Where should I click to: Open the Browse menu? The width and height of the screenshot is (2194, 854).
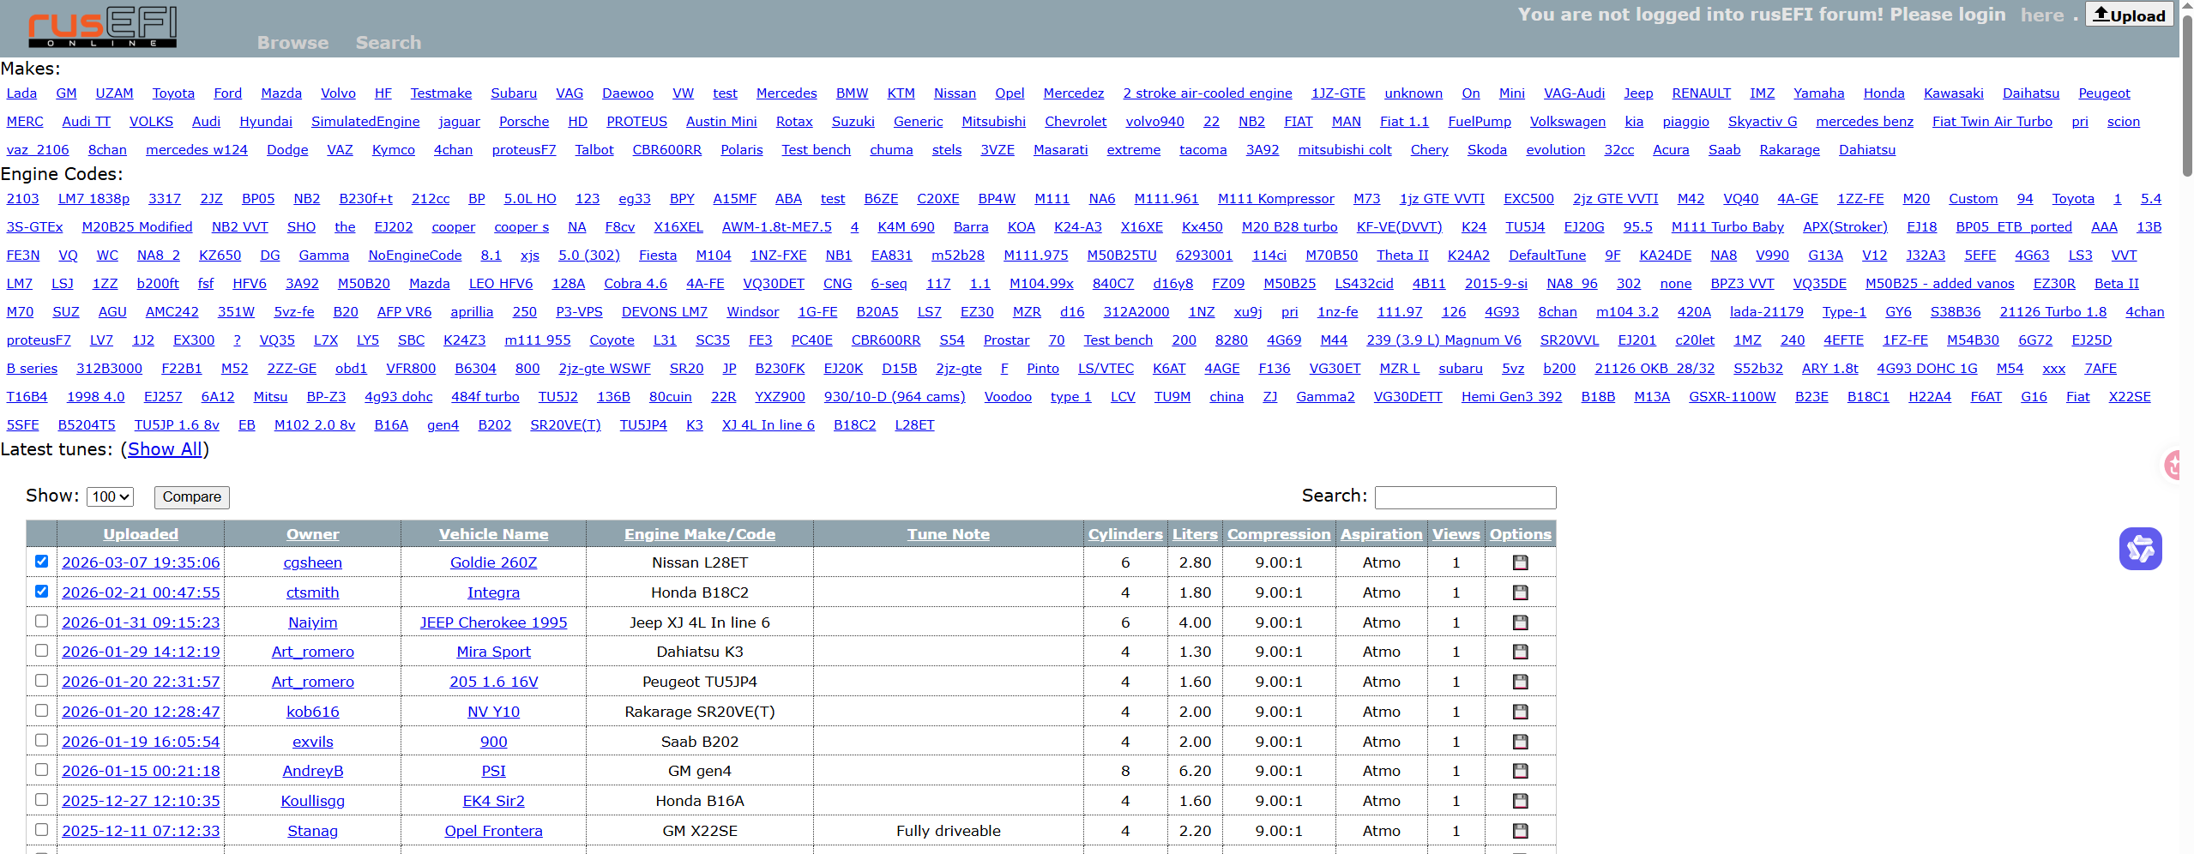pyautogui.click(x=292, y=43)
